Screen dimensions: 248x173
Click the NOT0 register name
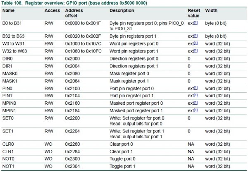(x=8, y=159)
